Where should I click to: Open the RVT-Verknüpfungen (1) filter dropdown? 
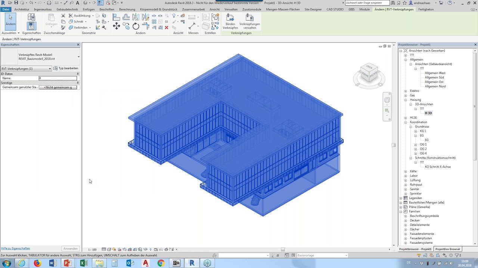pyautogui.click(x=50, y=68)
